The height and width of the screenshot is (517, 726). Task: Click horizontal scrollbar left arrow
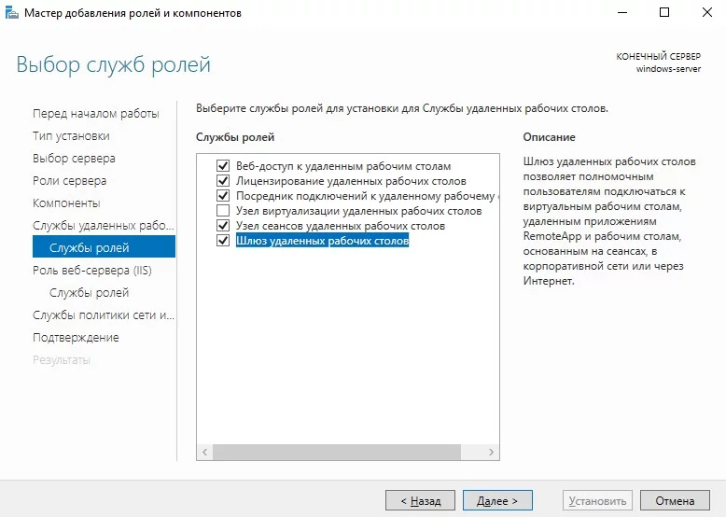click(204, 453)
